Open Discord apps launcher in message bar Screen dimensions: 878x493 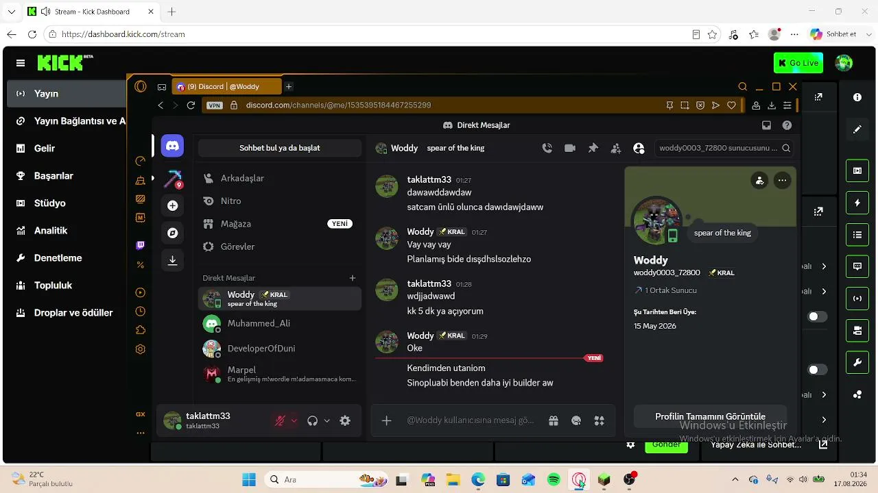point(599,420)
